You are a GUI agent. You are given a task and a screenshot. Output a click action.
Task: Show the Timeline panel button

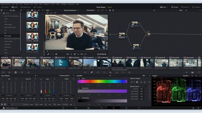click(38, 7)
